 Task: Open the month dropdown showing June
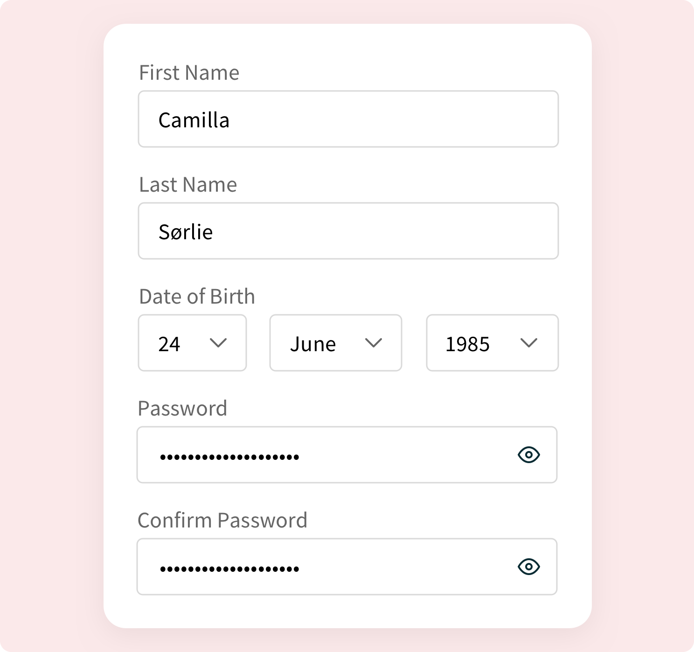click(335, 343)
